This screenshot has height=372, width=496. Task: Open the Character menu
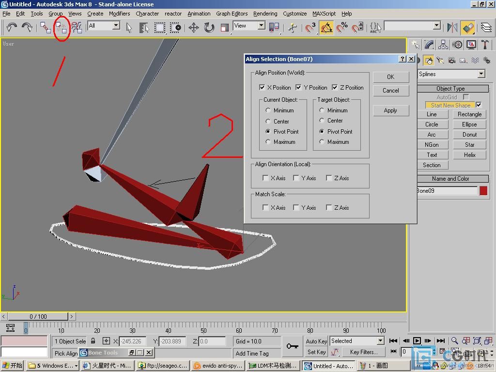click(147, 14)
